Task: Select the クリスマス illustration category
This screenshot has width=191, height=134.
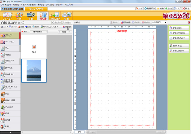Action: tap(10, 107)
